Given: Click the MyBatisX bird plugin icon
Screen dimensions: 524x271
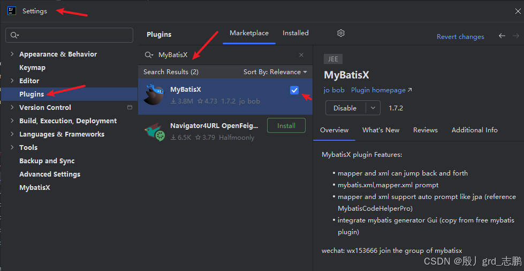Looking at the screenshot, I should (154, 95).
